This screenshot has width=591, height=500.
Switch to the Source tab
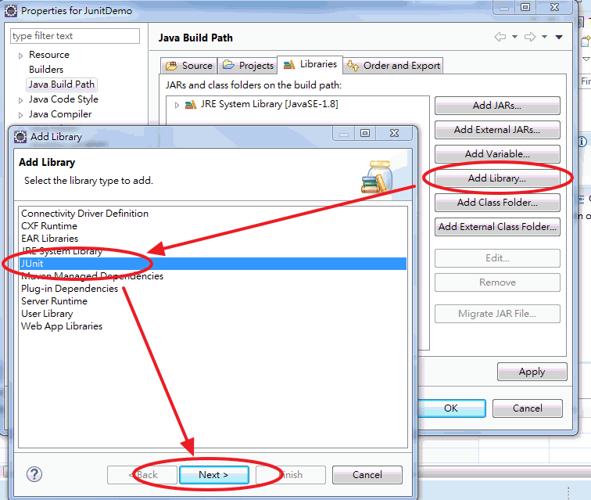point(189,66)
